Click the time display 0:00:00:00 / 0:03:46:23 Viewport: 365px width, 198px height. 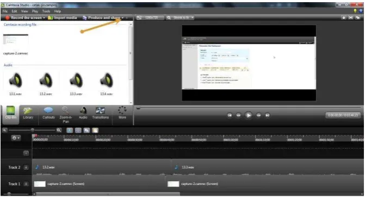343,115
